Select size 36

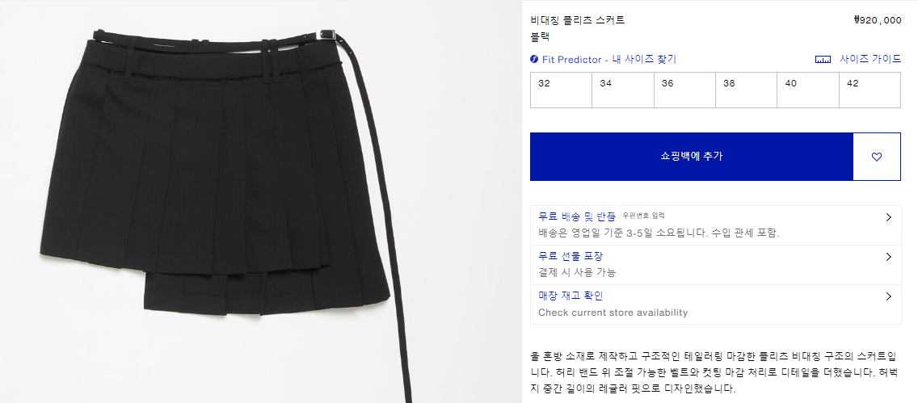point(685,90)
